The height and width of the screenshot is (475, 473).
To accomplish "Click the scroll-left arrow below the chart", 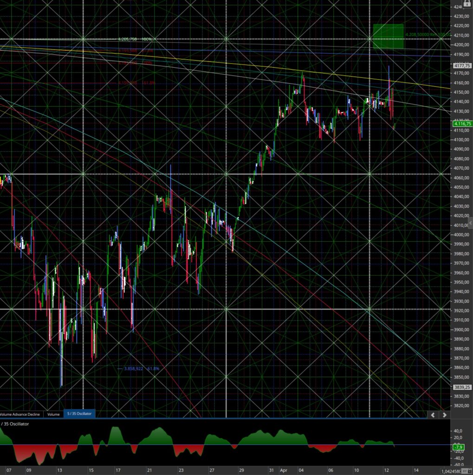I will pyautogui.click(x=433, y=415).
